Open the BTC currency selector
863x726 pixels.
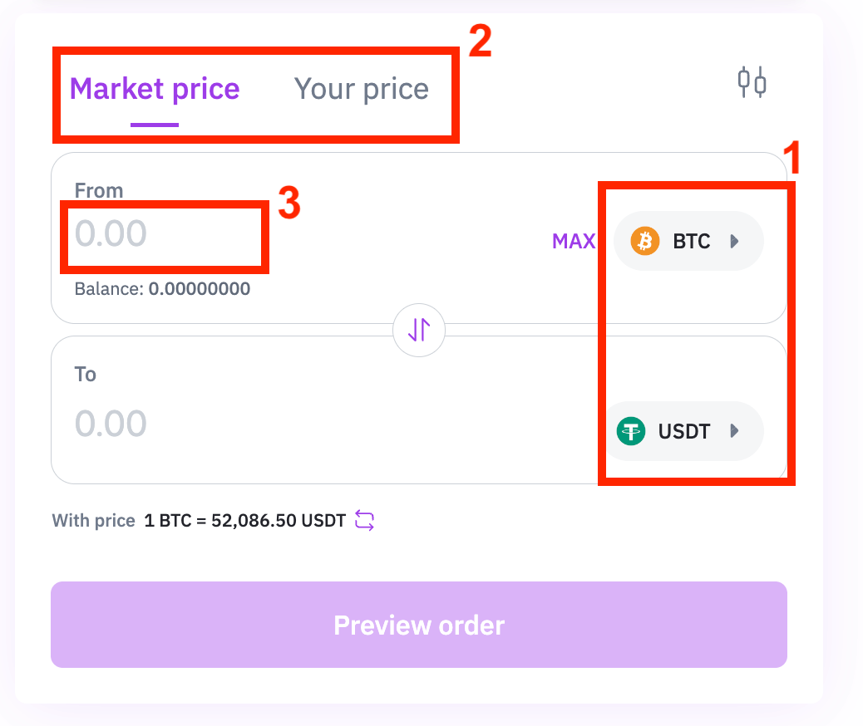tap(688, 241)
